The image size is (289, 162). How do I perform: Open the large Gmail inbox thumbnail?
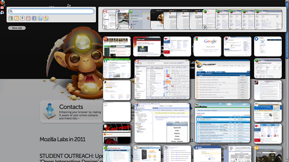point(162,79)
